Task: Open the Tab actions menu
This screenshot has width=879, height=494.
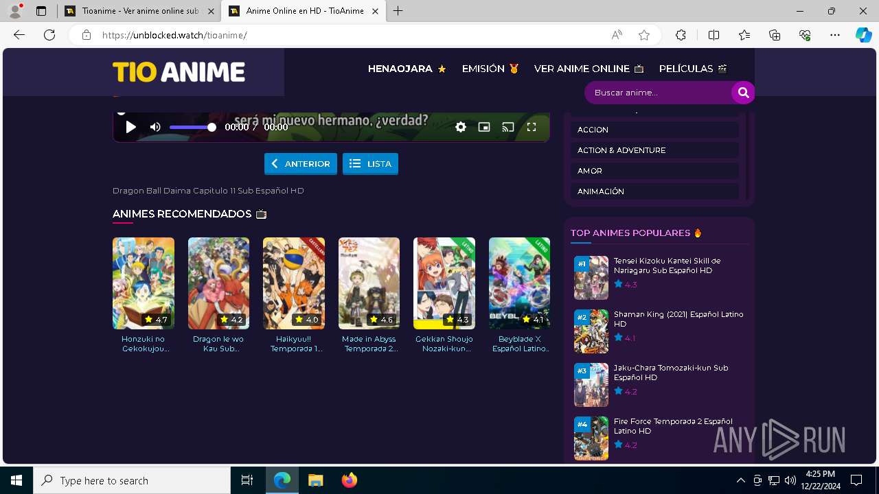Action: tap(41, 11)
